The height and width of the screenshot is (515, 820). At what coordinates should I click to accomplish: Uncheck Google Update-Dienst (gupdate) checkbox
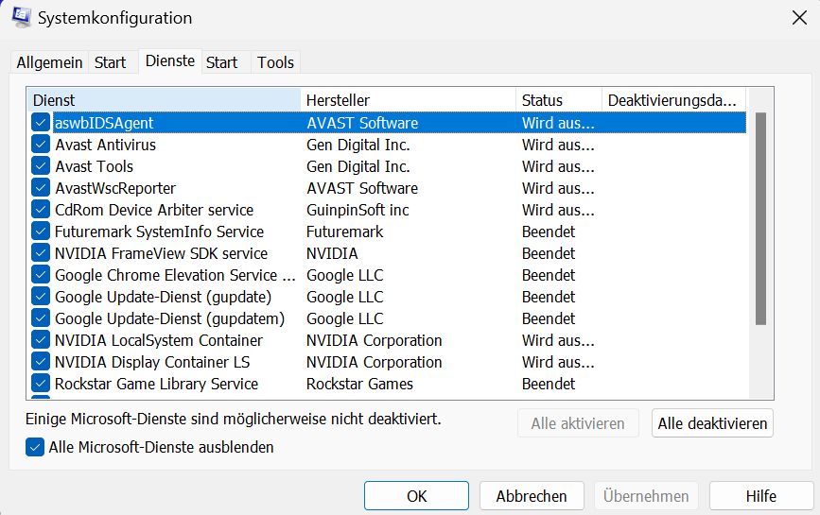click(41, 297)
